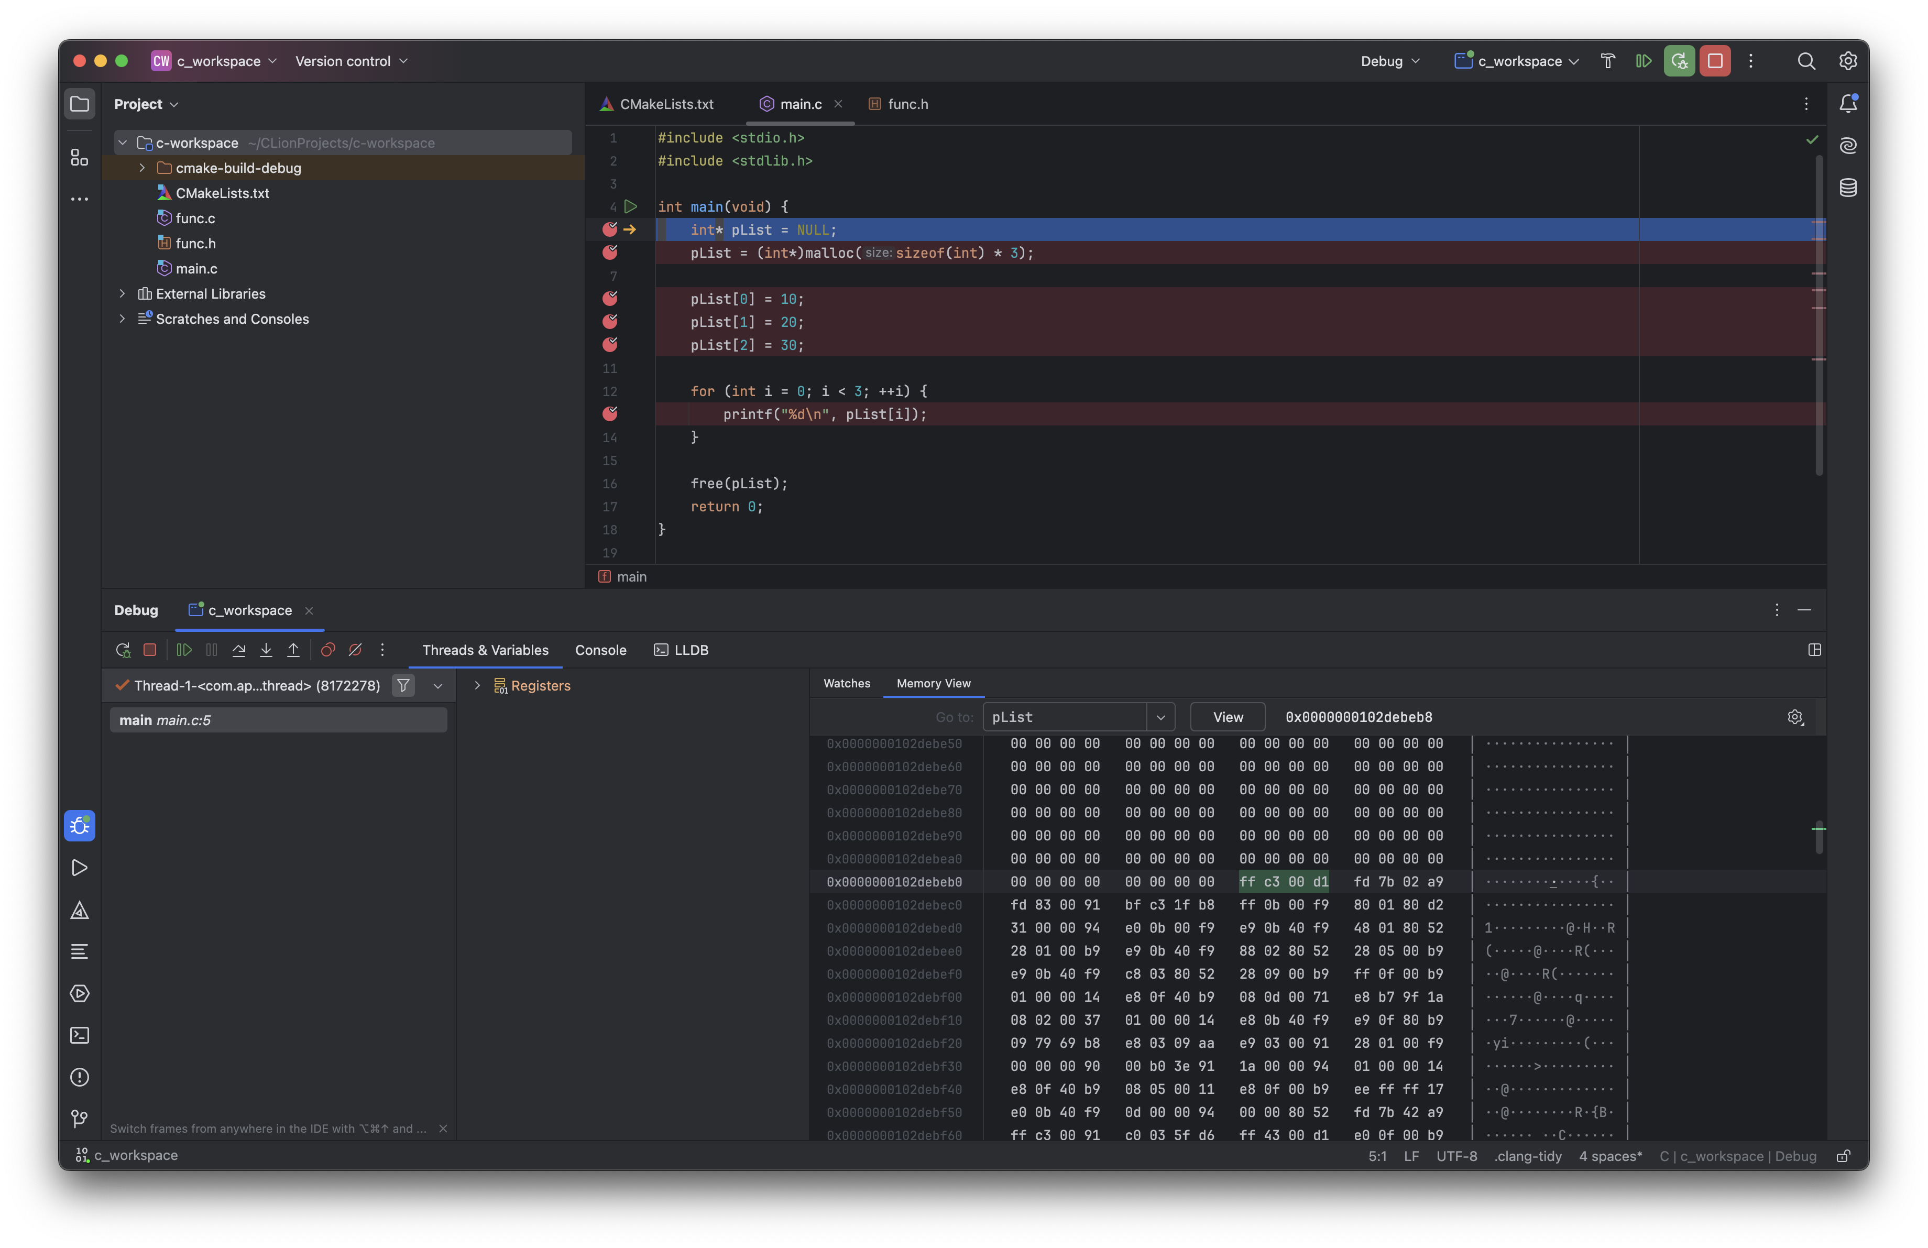Expand the Registers tree item
Viewport: 1928px width, 1248px height.
click(x=476, y=686)
